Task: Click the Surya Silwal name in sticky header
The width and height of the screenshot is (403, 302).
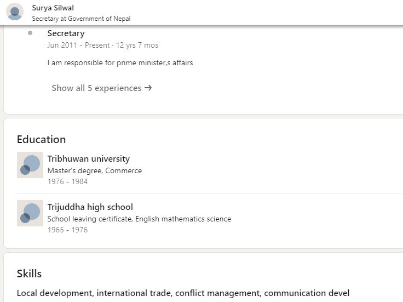Action: [53, 8]
